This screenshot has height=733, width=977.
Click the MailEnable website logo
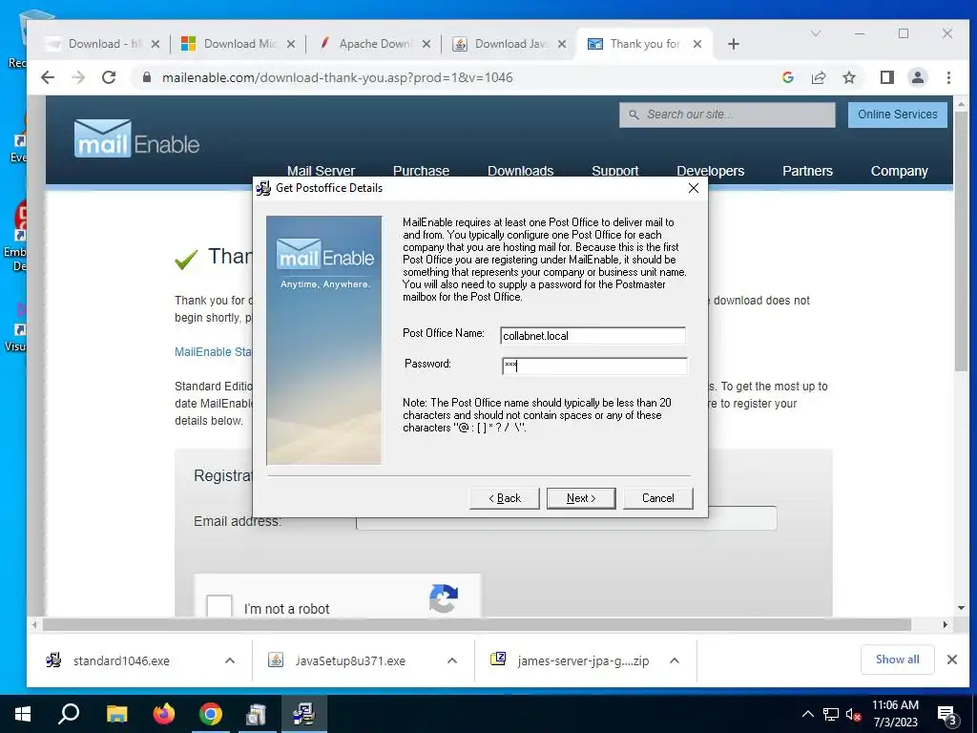pyautogui.click(x=136, y=138)
